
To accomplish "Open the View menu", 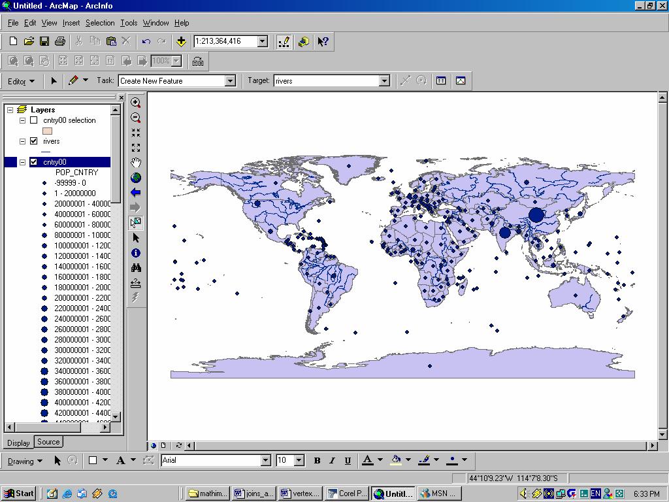I will click(x=49, y=23).
